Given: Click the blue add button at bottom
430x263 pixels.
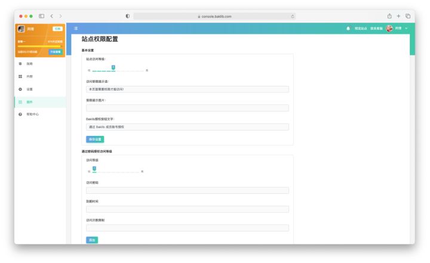Looking at the screenshot, I should tap(92, 240).
